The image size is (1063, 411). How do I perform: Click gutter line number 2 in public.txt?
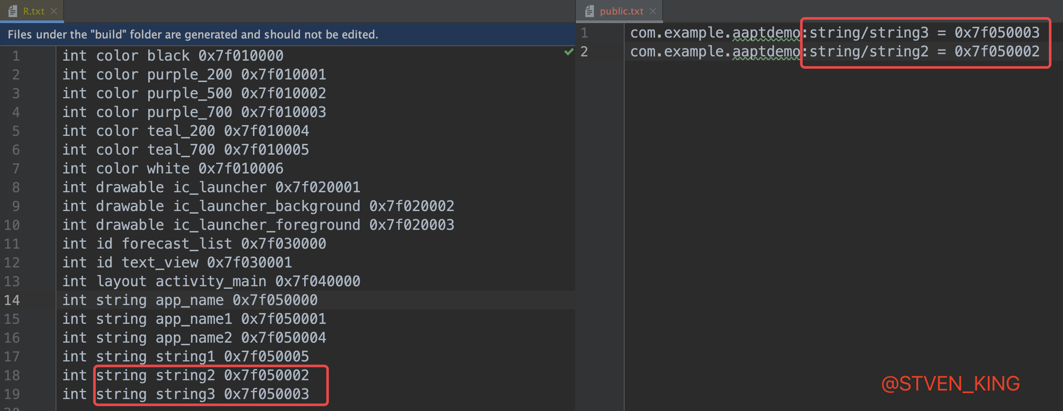(584, 51)
